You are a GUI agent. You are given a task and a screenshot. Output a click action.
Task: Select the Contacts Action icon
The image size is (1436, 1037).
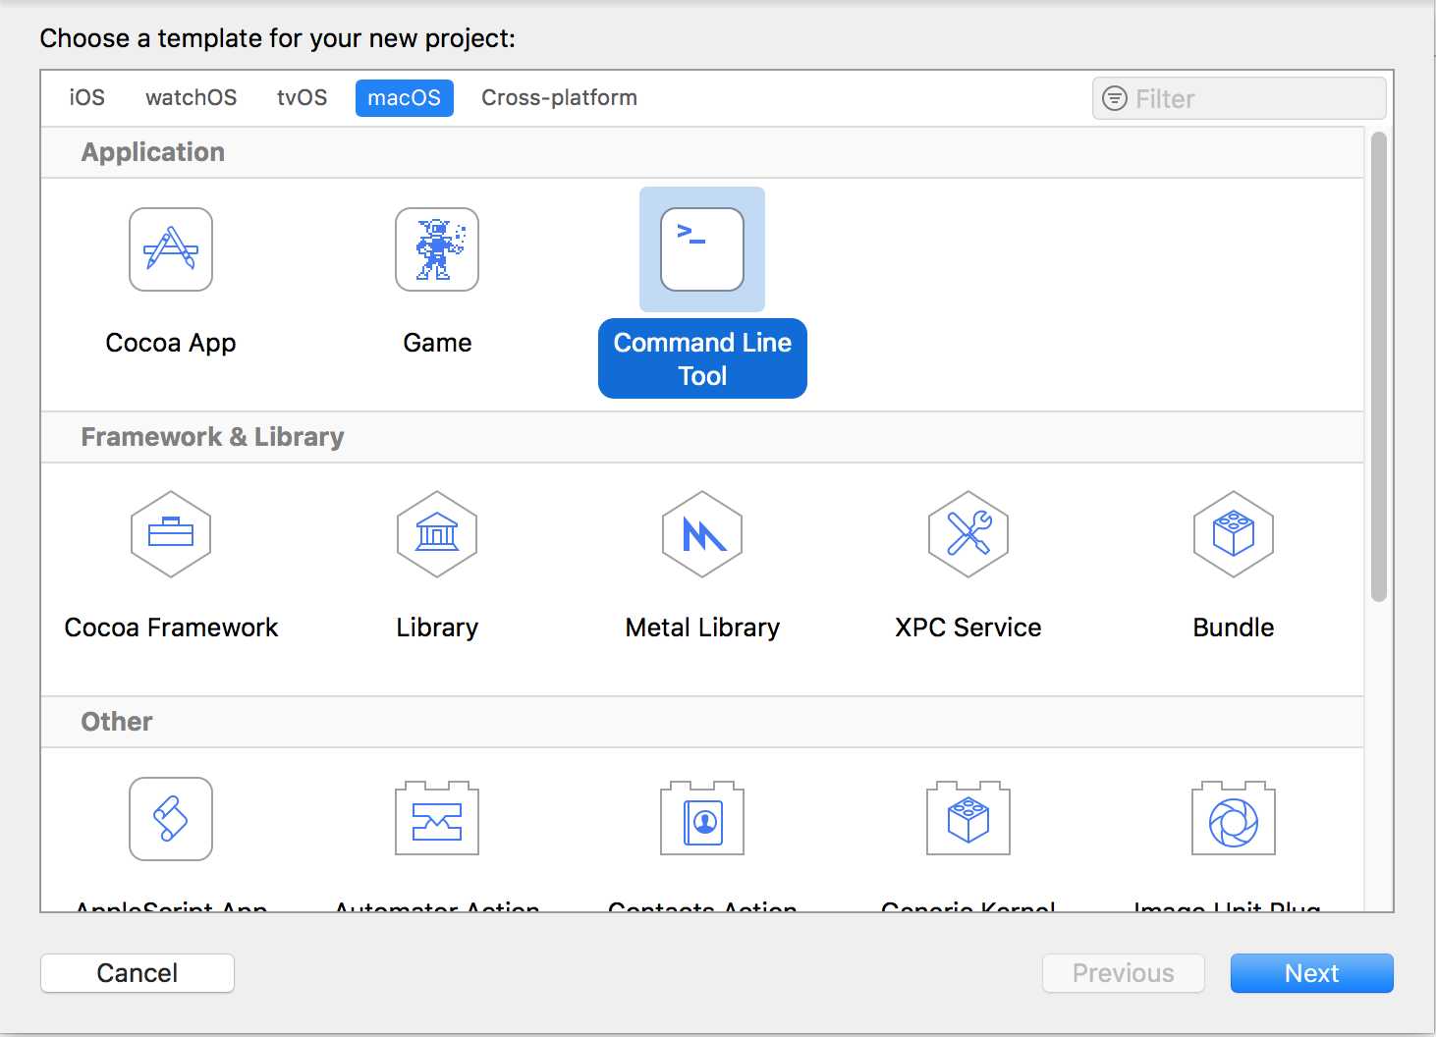pyautogui.click(x=702, y=819)
